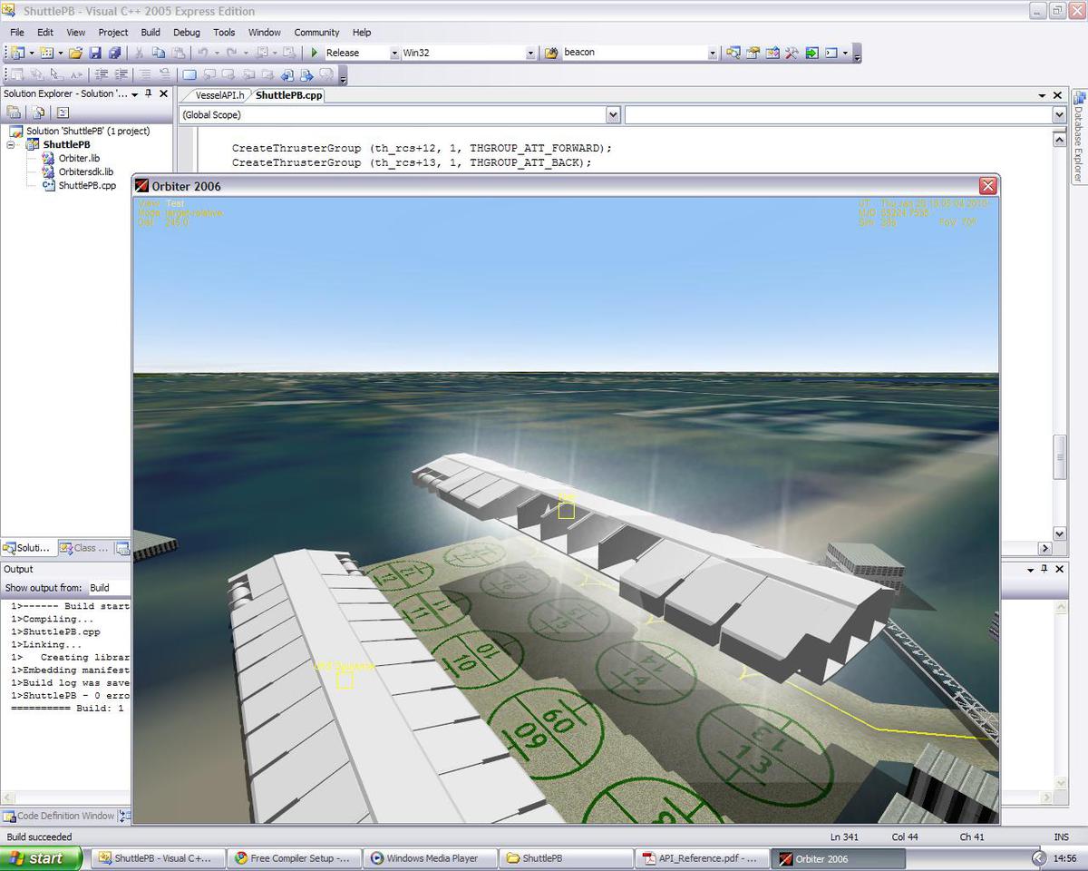
Task: Open the Show output from Build dropdown
Action: (x=109, y=588)
